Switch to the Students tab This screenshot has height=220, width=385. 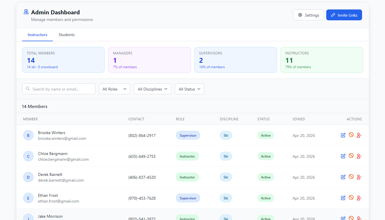pos(67,35)
